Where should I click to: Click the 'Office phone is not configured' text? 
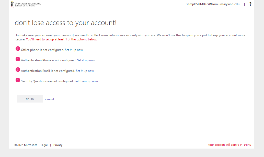click(42, 50)
